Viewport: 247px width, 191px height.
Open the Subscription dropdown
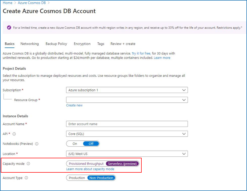pos(127,90)
